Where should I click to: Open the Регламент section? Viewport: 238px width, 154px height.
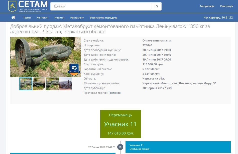click(x=77, y=18)
